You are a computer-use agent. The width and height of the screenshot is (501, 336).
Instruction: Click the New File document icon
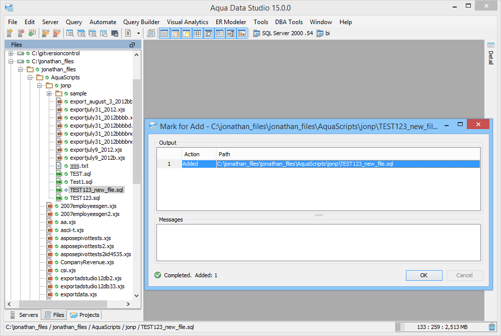(x=128, y=33)
